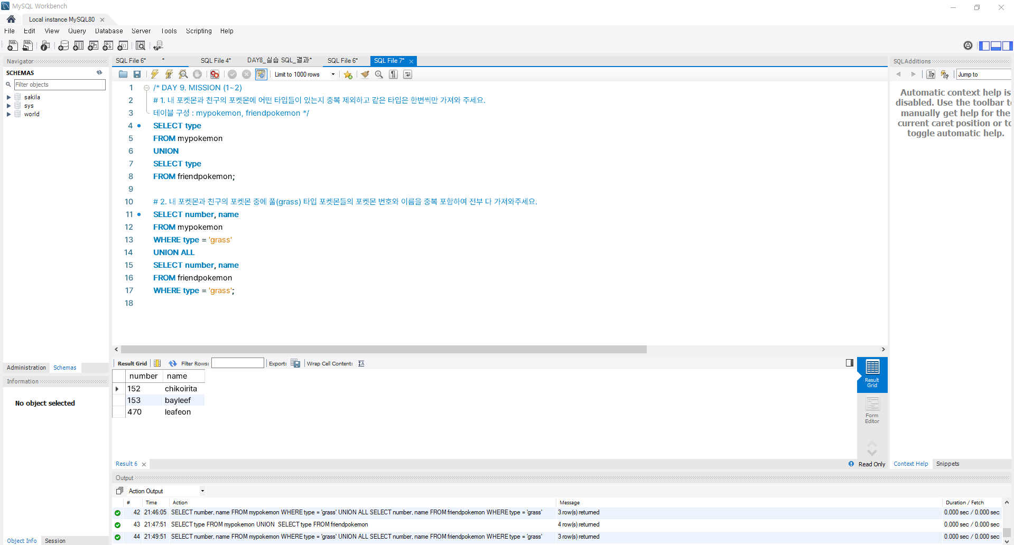Create a new SQL tab for queries
The image size is (1014, 545).
click(x=13, y=46)
